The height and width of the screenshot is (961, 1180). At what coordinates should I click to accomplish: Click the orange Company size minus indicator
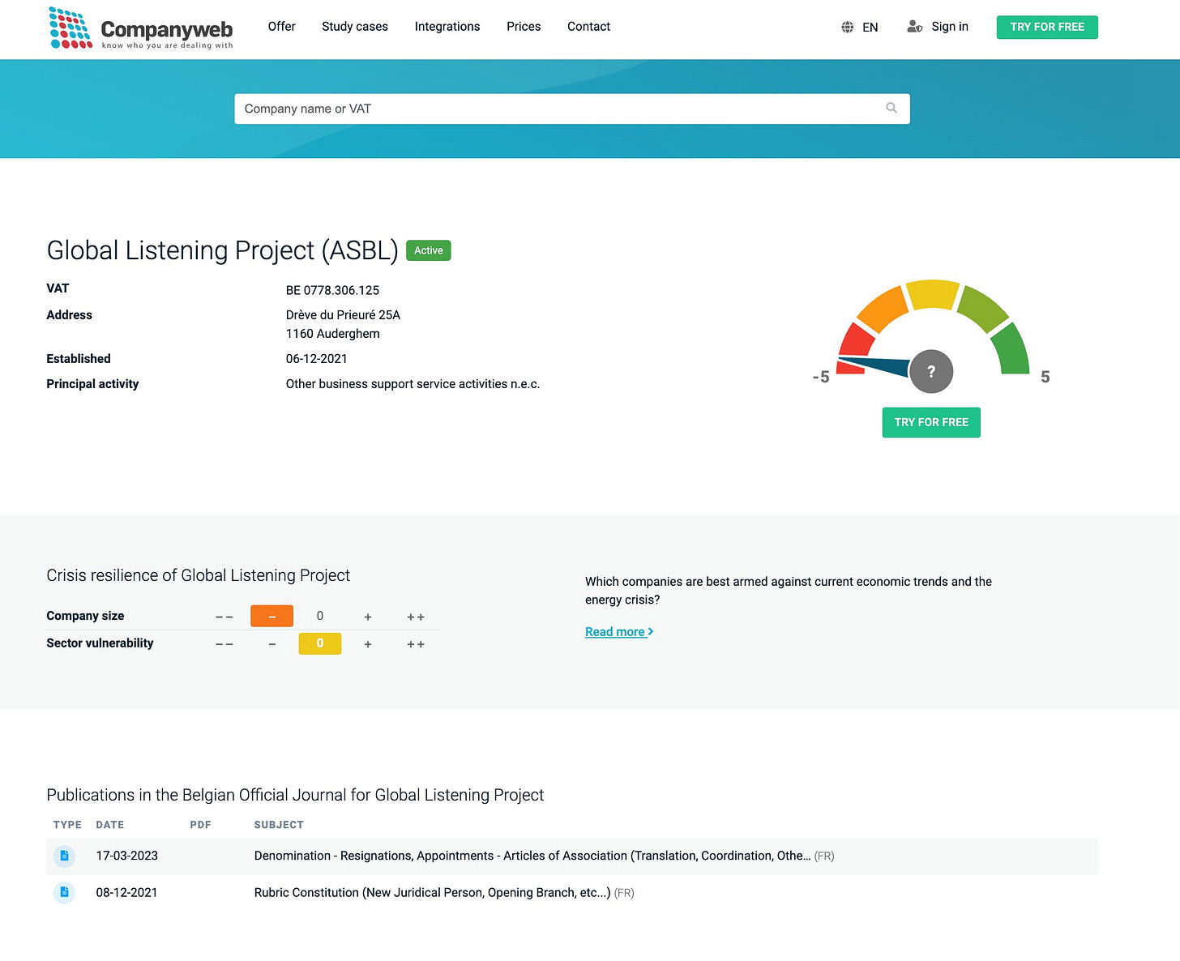click(x=271, y=616)
